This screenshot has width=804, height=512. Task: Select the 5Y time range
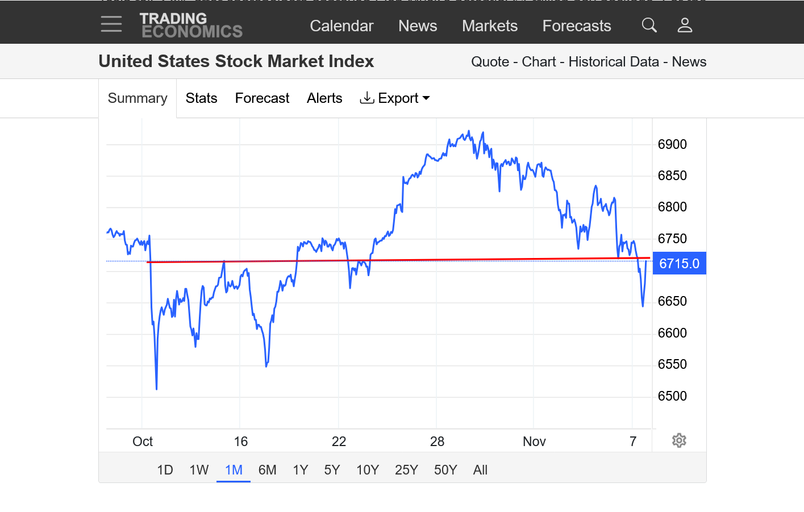[x=332, y=470]
